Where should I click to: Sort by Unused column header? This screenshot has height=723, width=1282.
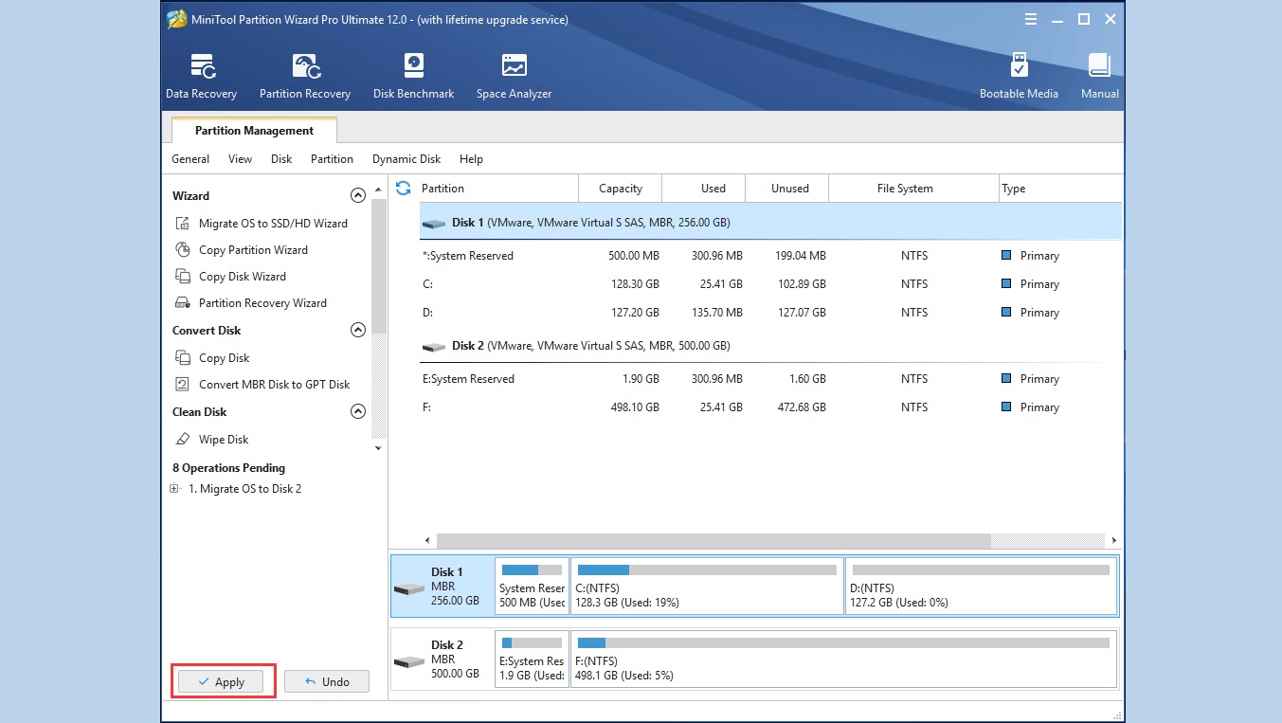787,189
